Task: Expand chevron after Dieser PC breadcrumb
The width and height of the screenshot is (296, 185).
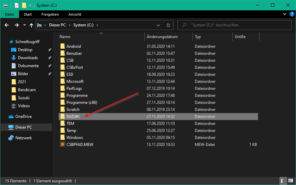Action: [x=69, y=25]
